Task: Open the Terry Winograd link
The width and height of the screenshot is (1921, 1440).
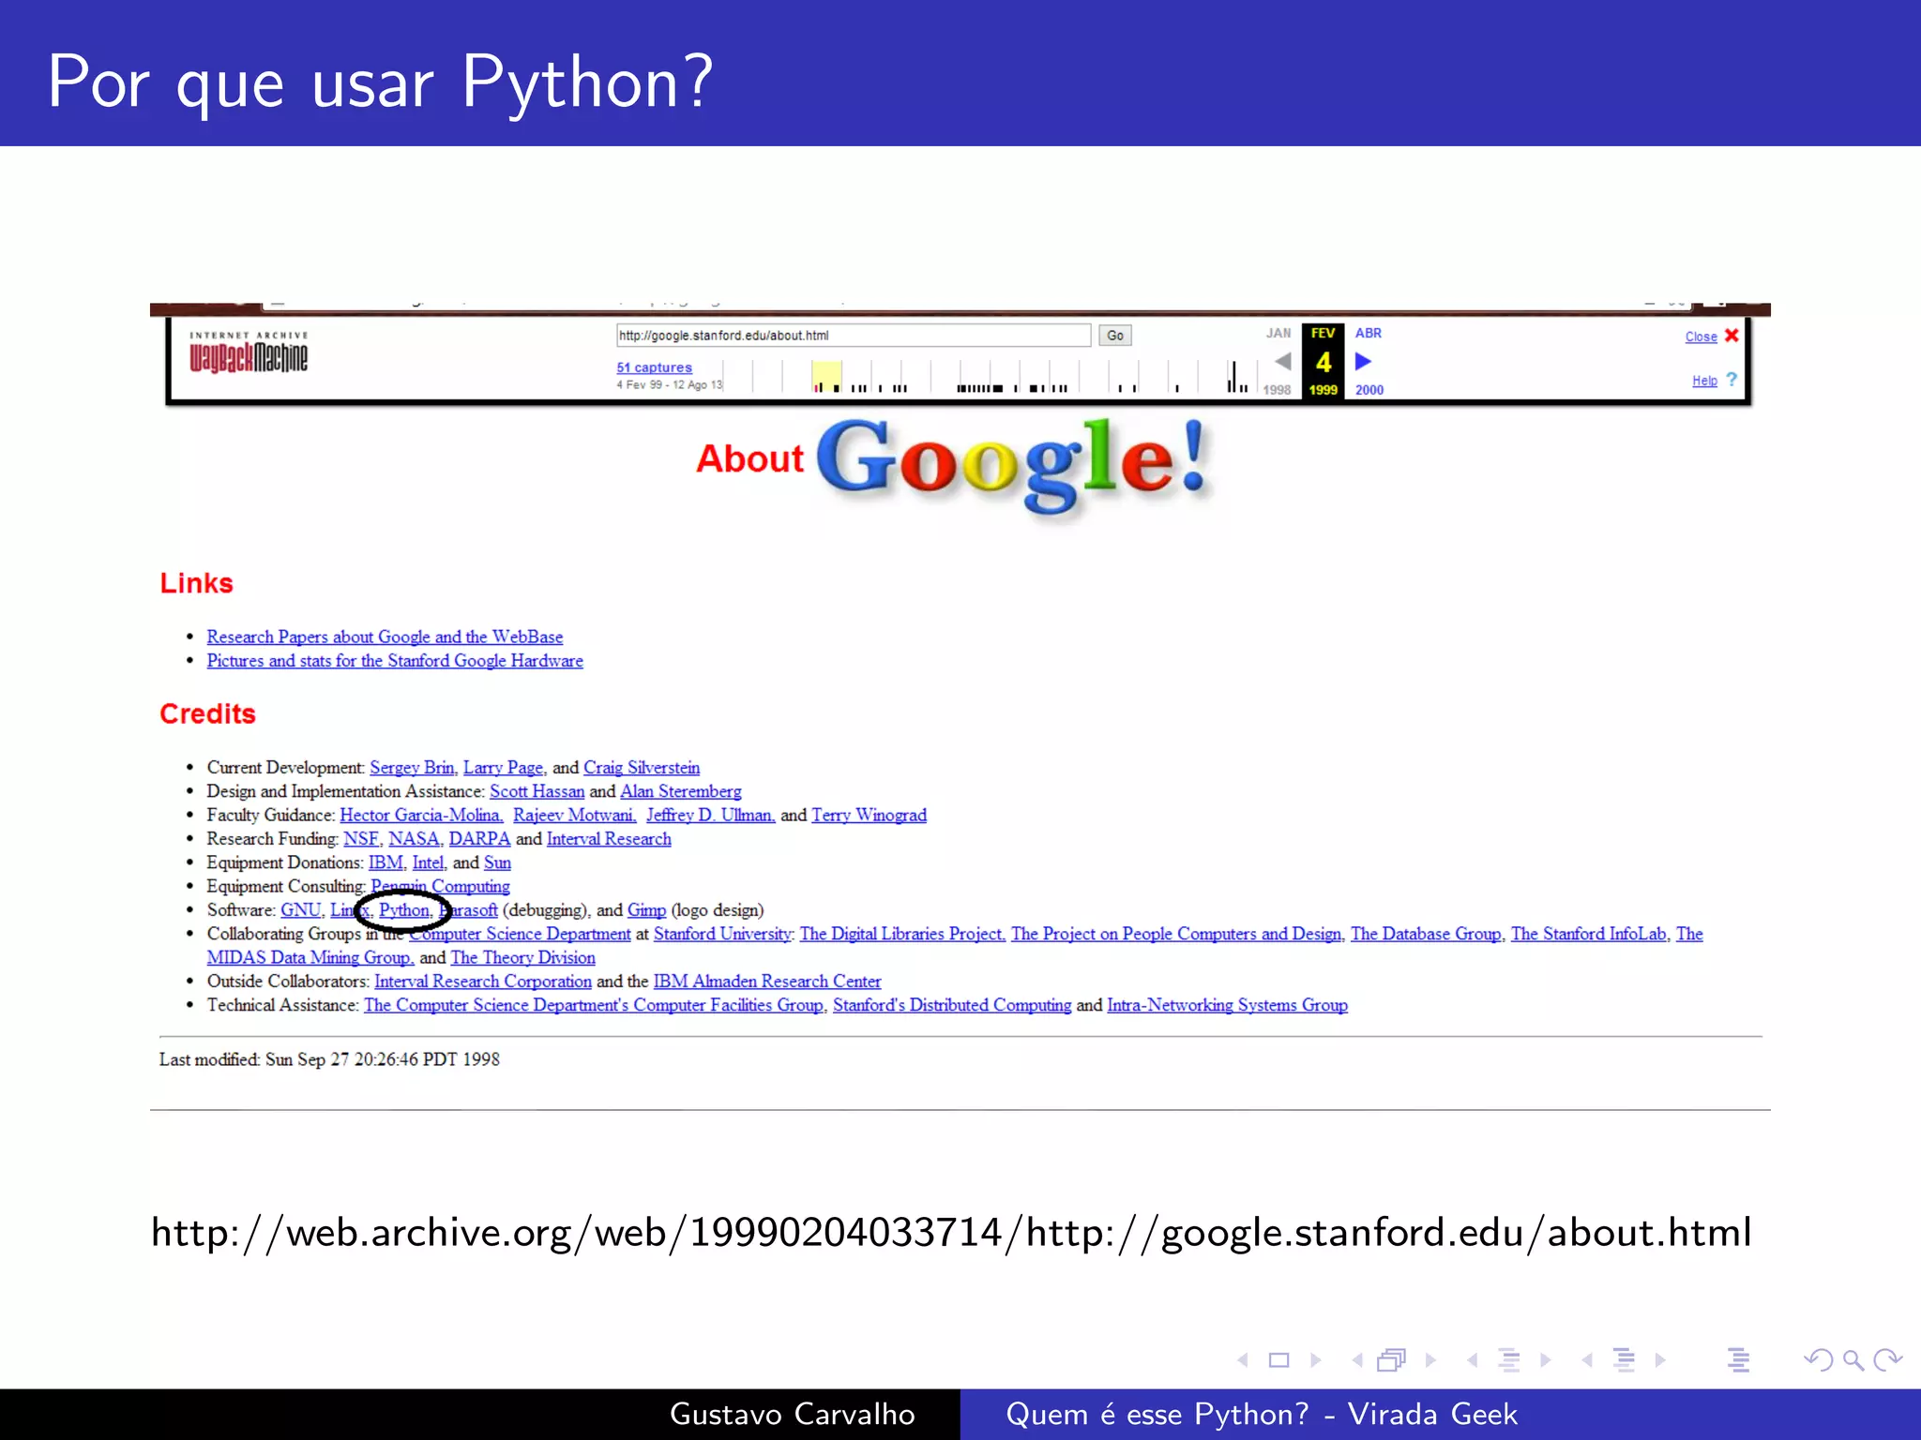Action: (x=870, y=816)
